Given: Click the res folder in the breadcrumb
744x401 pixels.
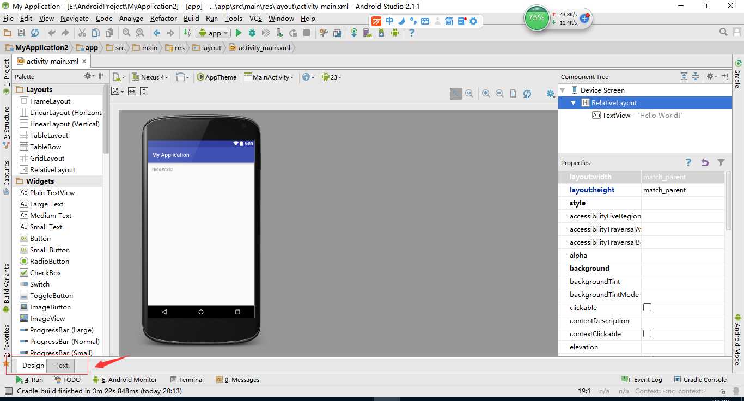Looking at the screenshot, I should coord(175,47).
